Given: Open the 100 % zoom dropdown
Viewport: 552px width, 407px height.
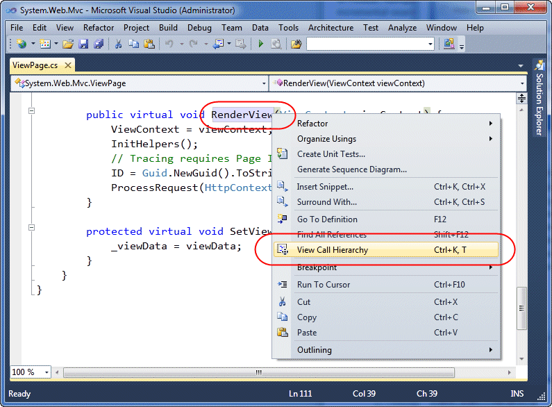Looking at the screenshot, I should point(47,372).
